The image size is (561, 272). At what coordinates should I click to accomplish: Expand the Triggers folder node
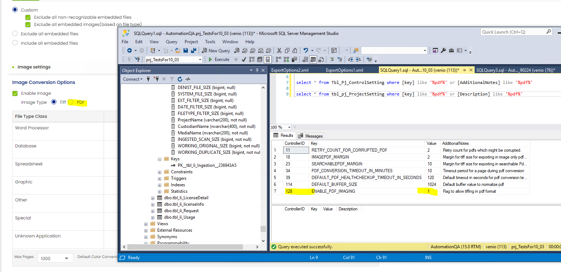pyautogui.click(x=159, y=178)
